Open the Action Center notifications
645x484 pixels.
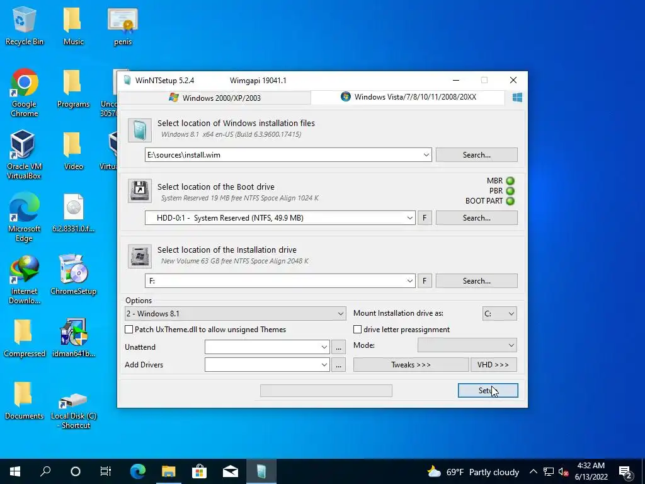[x=626, y=471]
